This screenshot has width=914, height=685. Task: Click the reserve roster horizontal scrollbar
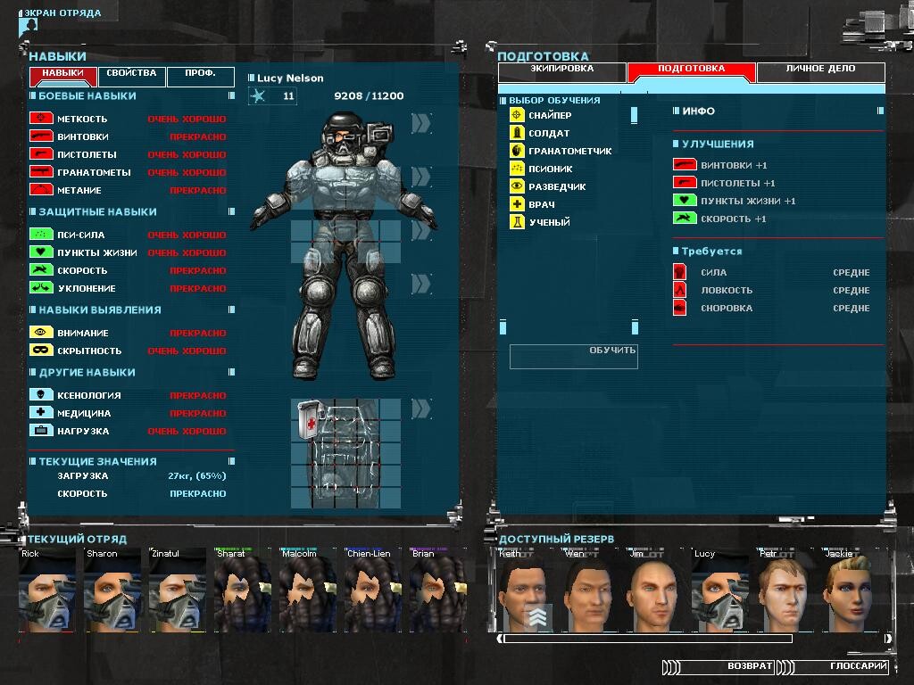[x=648, y=639]
